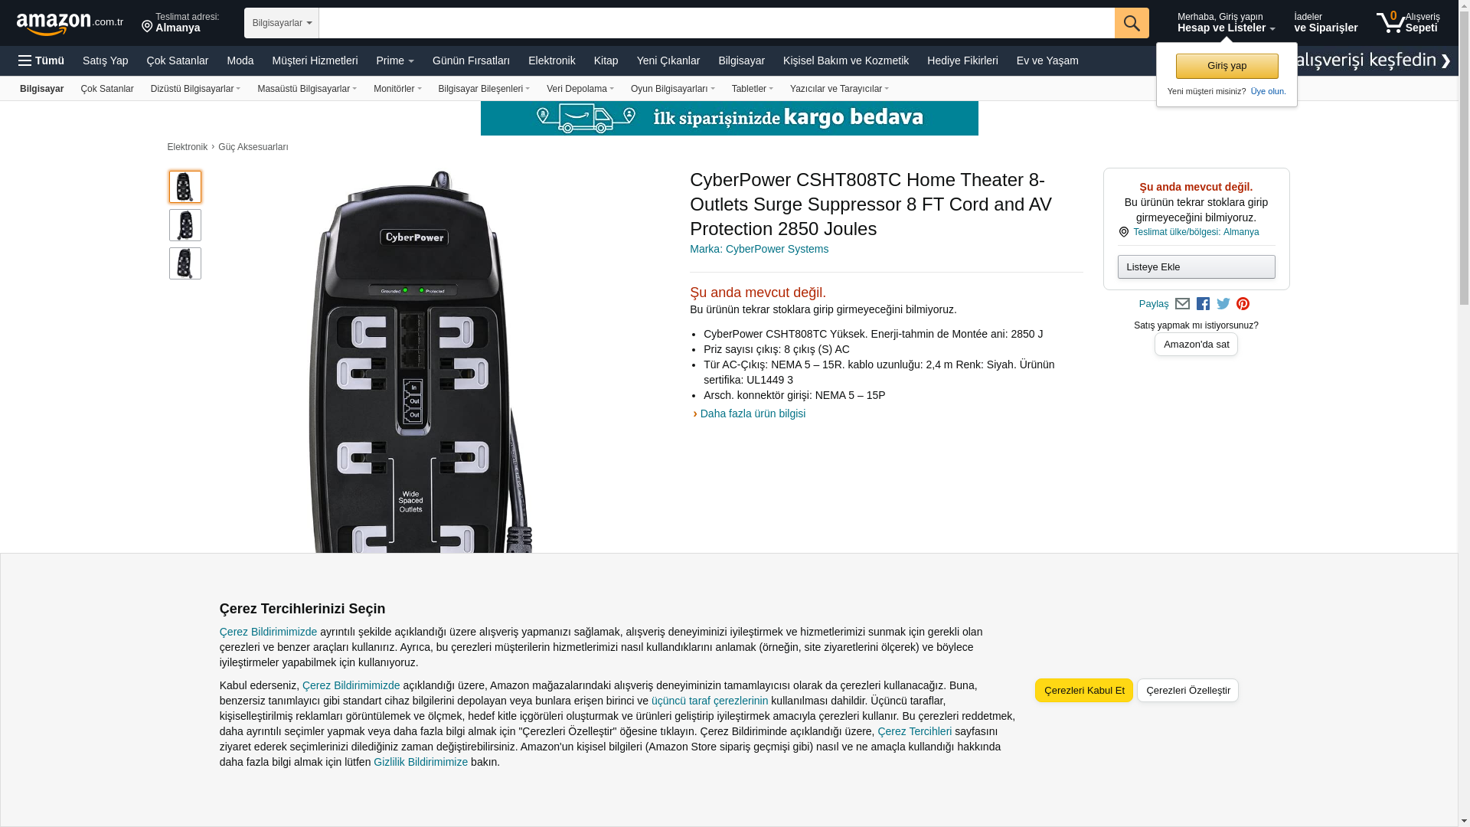Share product on Pinterest icon

(1243, 304)
